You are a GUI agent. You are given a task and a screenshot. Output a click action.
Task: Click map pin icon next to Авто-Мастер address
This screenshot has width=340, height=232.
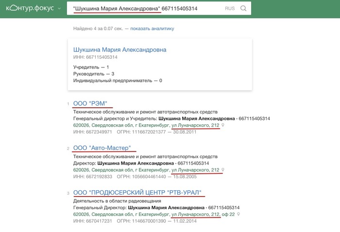click(x=223, y=170)
